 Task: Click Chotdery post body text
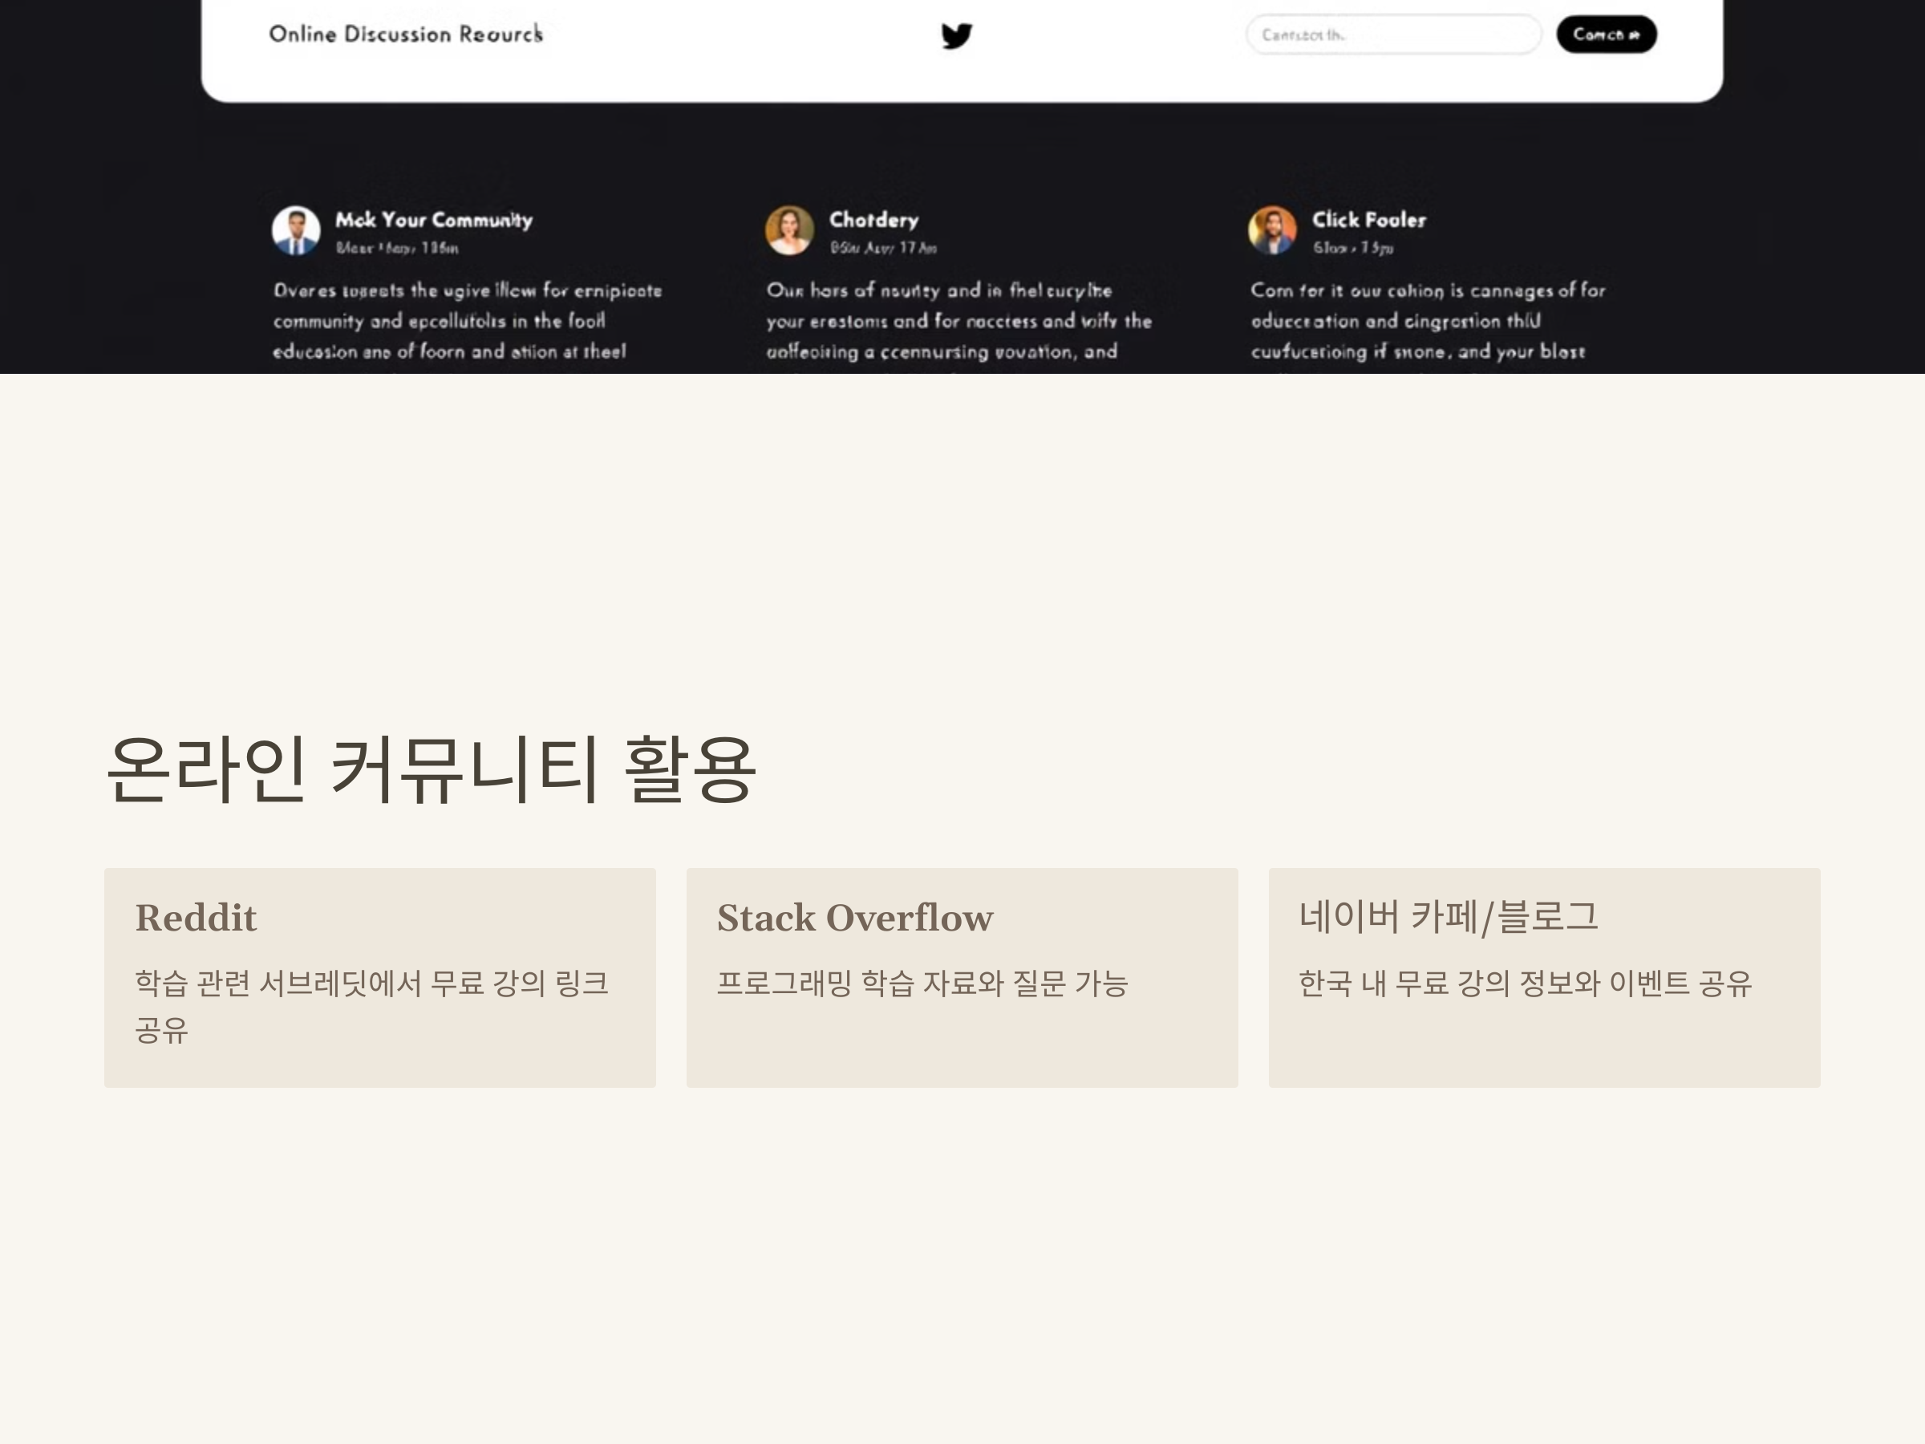(x=958, y=321)
